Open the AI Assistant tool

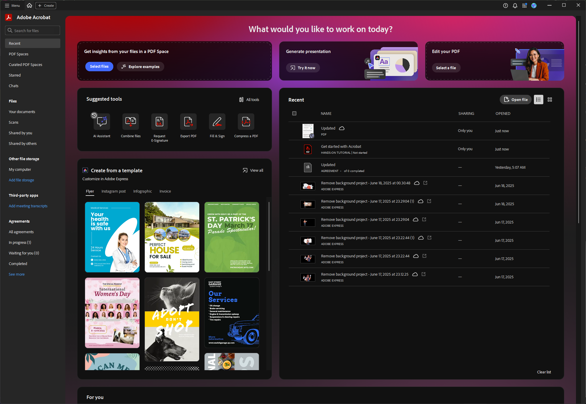102,122
